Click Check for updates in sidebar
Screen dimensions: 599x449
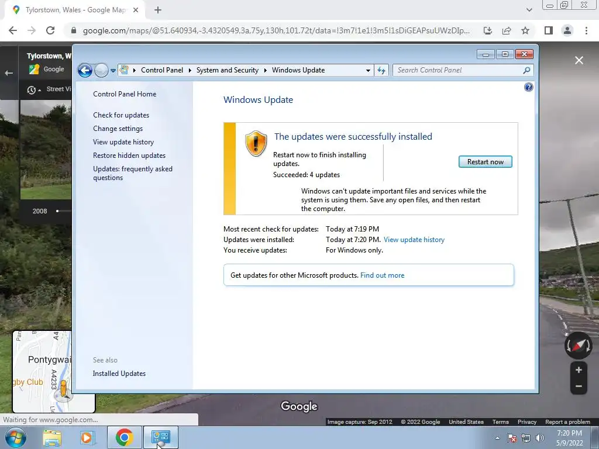click(x=121, y=115)
